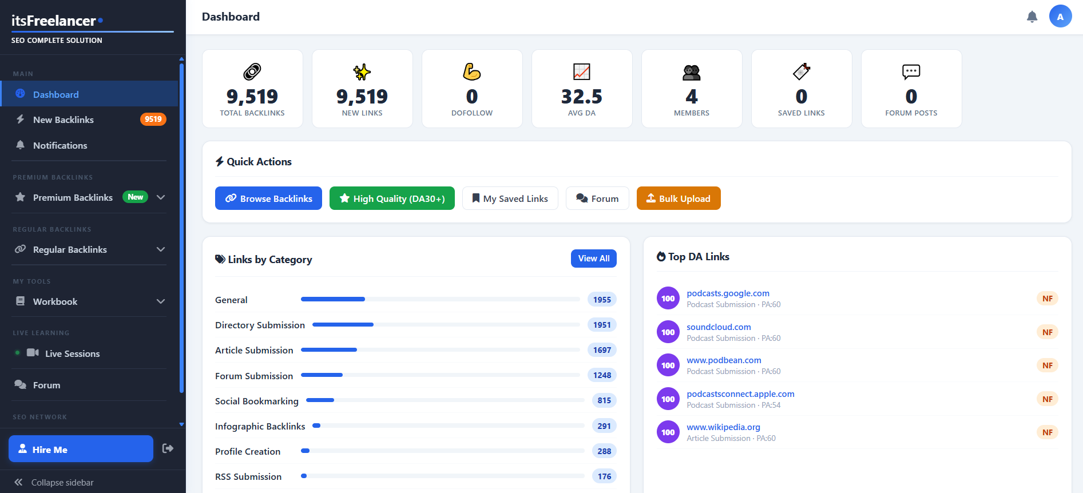This screenshot has width=1083, height=493.
Task: Expand the Workbook chevron
Action: 161,301
